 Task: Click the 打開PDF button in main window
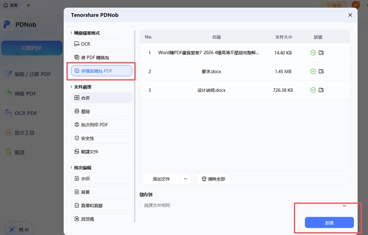(x=32, y=48)
